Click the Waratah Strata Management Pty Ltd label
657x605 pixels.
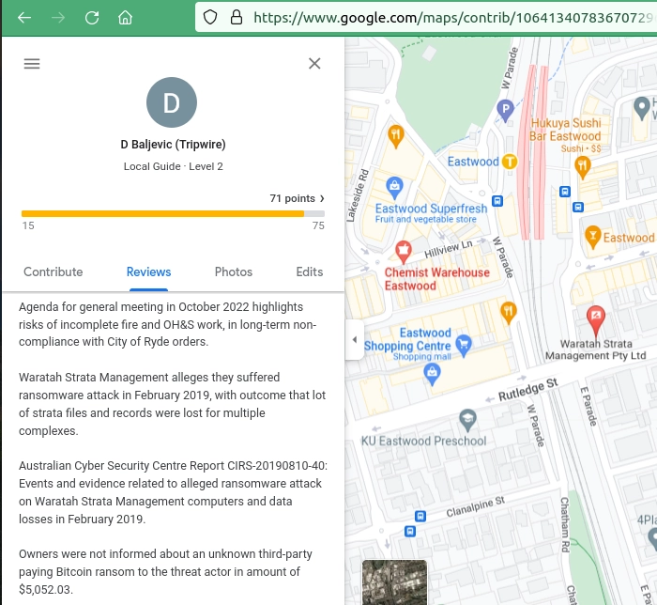pos(595,349)
